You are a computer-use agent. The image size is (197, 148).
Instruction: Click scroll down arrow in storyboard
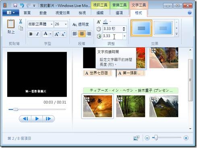pyautogui.click(x=190, y=129)
